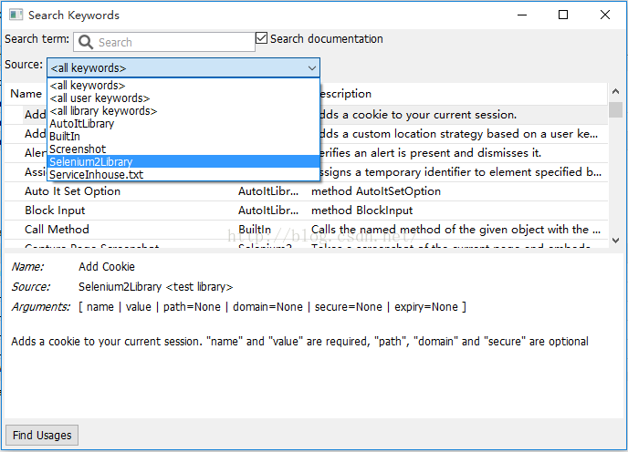
Task: Click BuiltIn source cell of Call Method
Action: tap(255, 230)
